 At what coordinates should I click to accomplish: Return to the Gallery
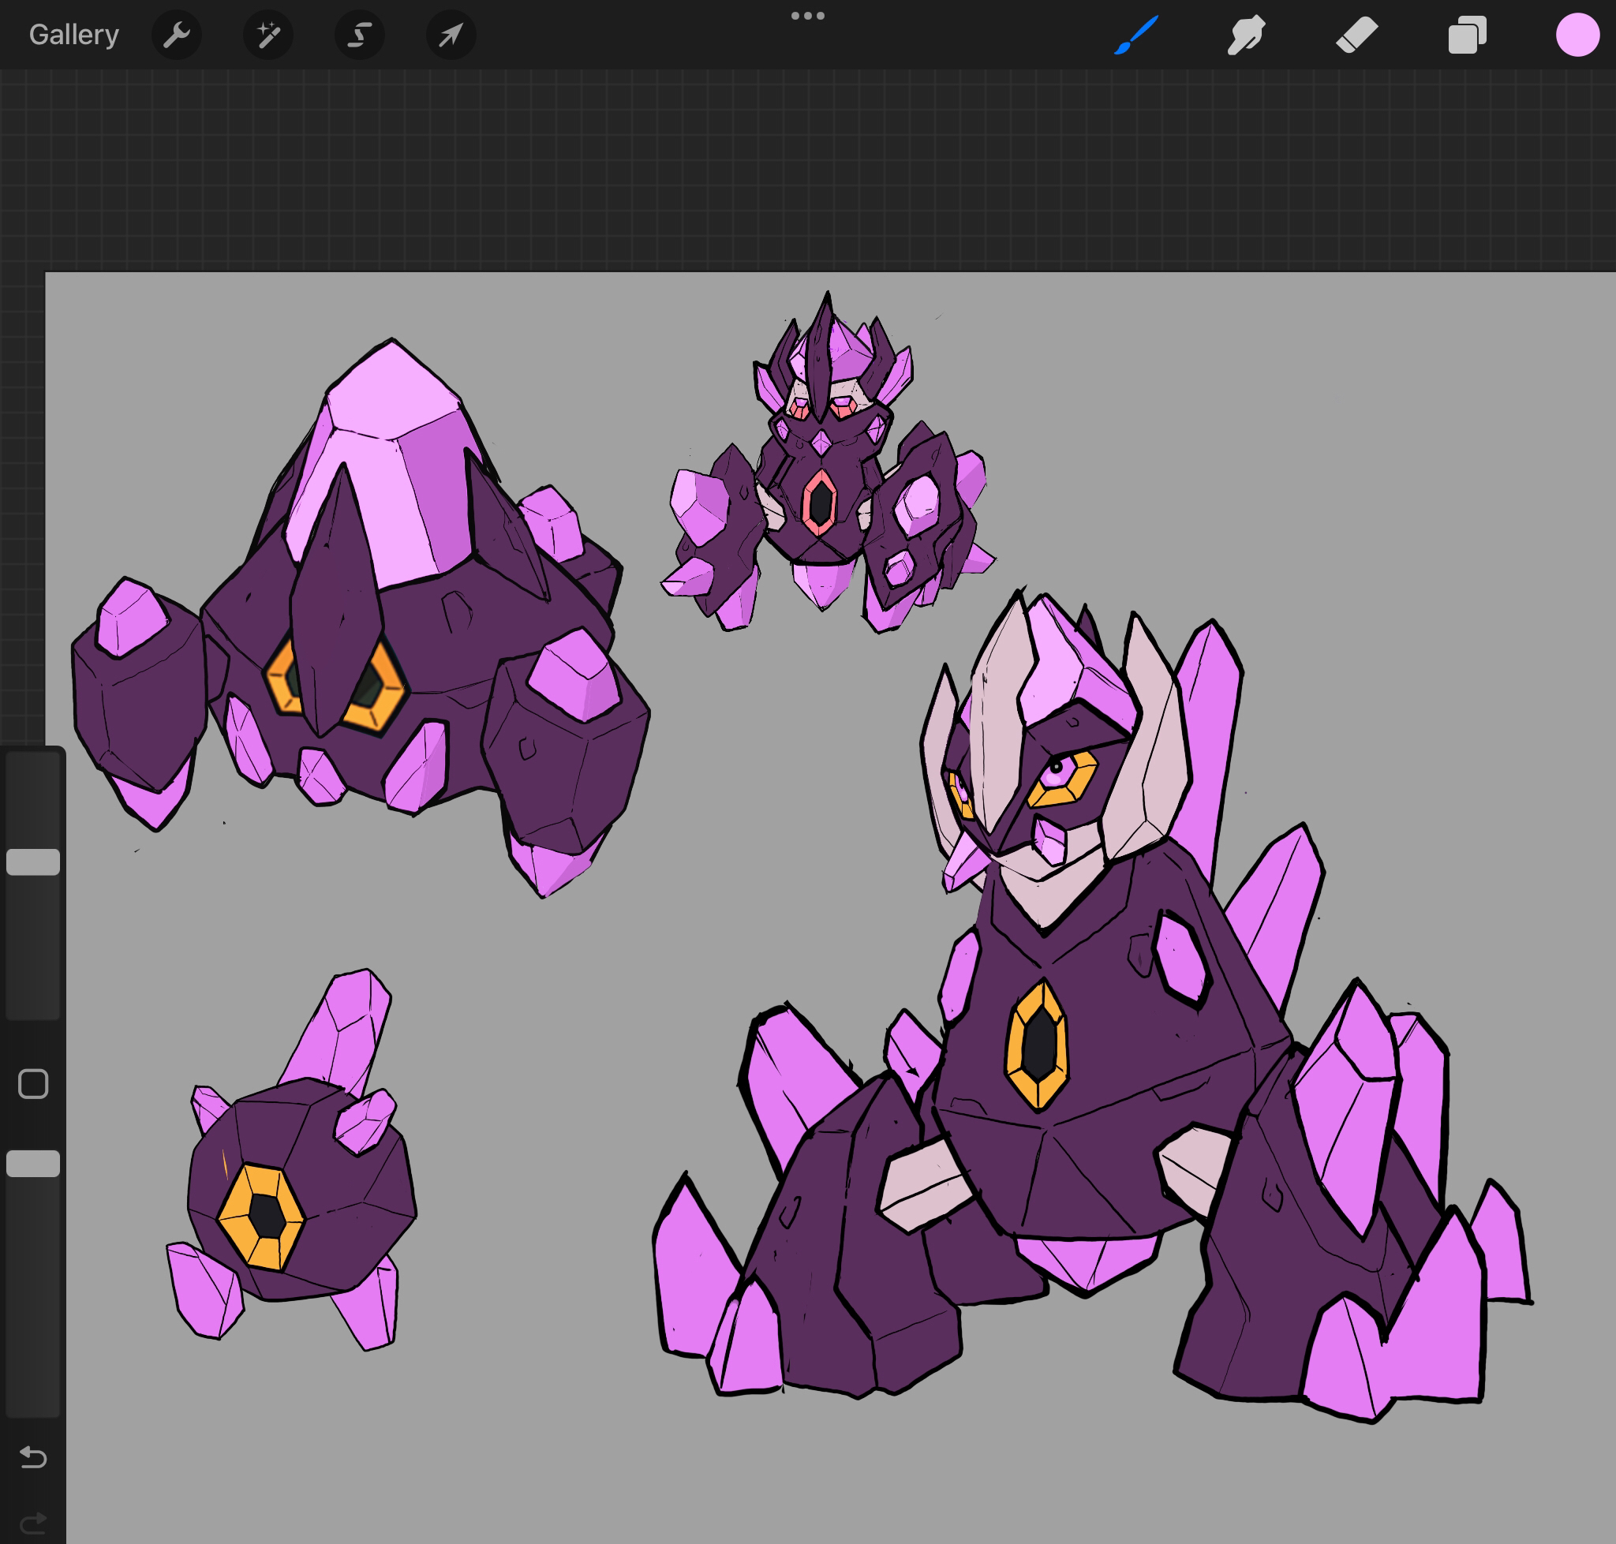[x=74, y=36]
